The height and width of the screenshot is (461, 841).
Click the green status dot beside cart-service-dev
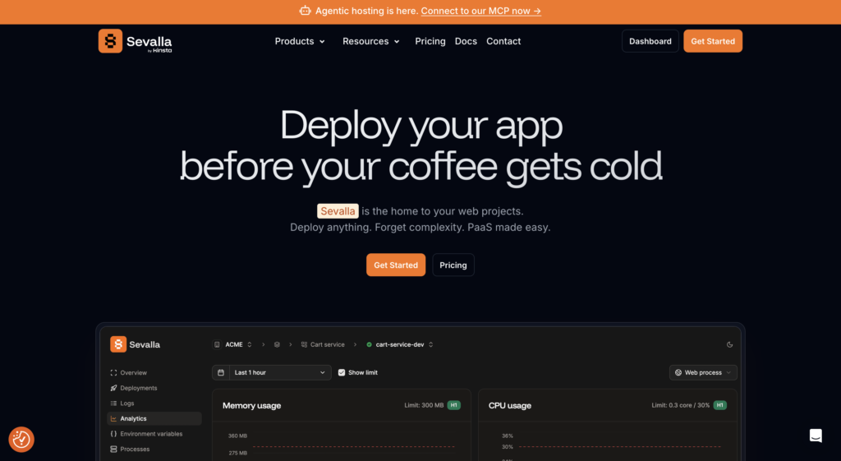click(x=369, y=344)
